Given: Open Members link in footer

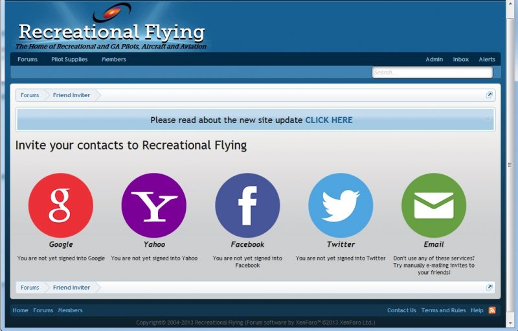Looking at the screenshot, I should [x=70, y=310].
